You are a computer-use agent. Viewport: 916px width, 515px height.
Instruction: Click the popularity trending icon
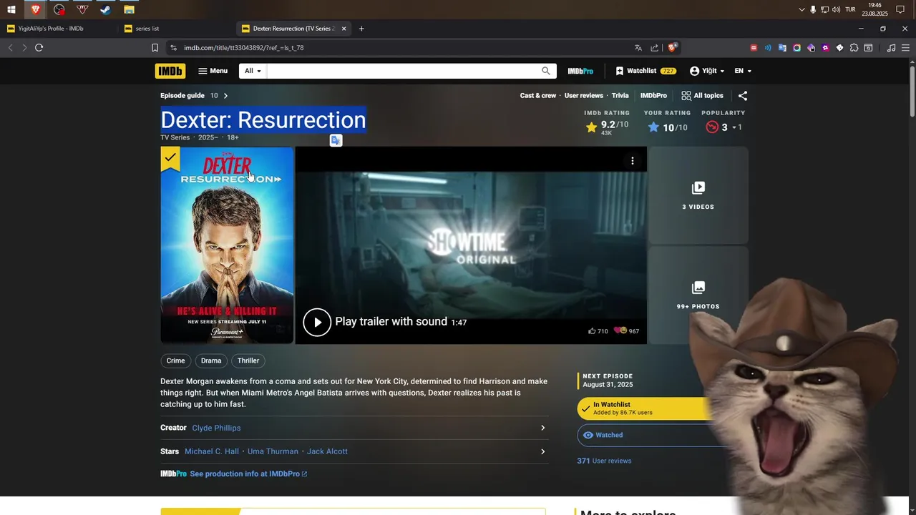tap(711, 127)
